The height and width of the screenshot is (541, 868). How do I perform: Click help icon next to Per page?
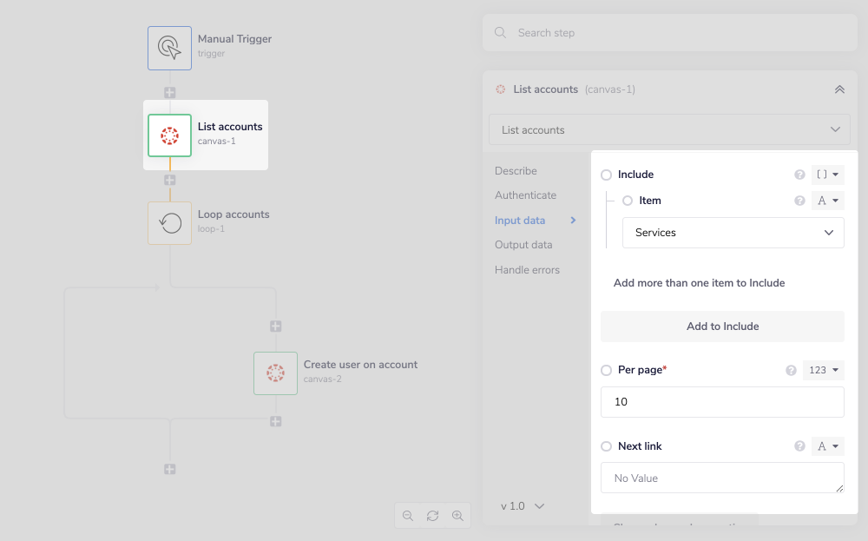(x=791, y=371)
